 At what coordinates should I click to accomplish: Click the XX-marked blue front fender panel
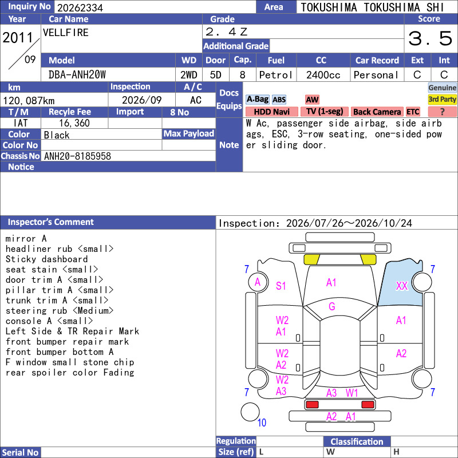(x=401, y=283)
